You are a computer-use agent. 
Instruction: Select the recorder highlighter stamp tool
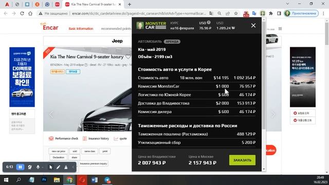66,167
